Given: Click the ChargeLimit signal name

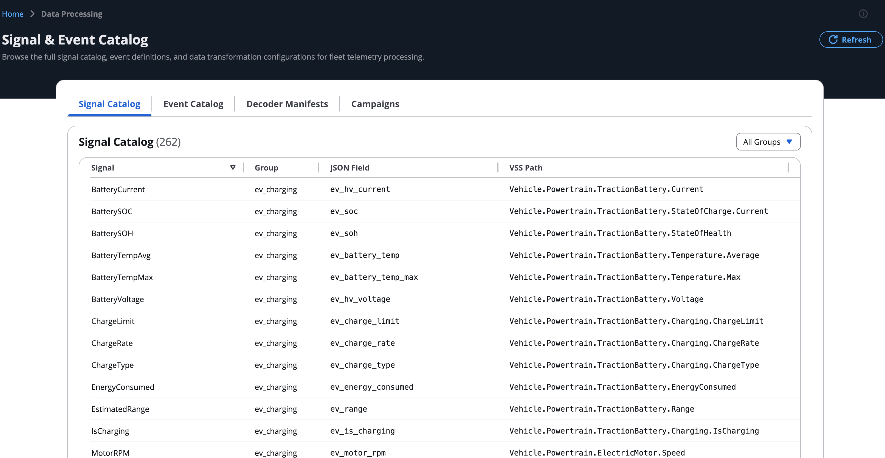Looking at the screenshot, I should click(x=113, y=321).
